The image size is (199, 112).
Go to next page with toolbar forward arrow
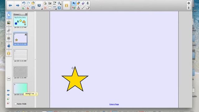coord(17,5)
